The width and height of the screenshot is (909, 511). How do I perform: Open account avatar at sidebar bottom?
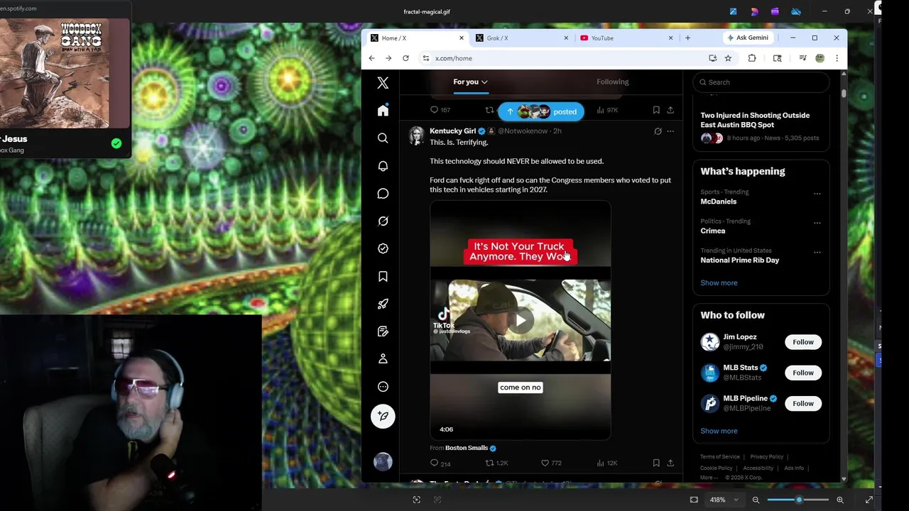383,461
